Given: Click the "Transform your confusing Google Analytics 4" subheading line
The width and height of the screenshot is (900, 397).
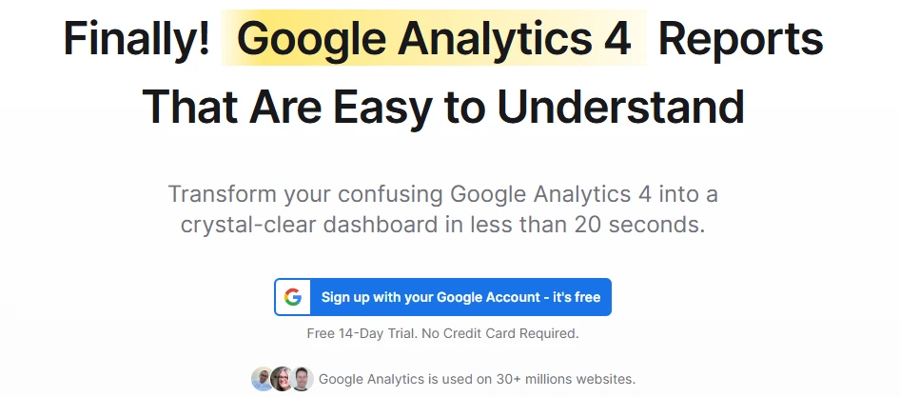Looking at the screenshot, I should 443,194.
